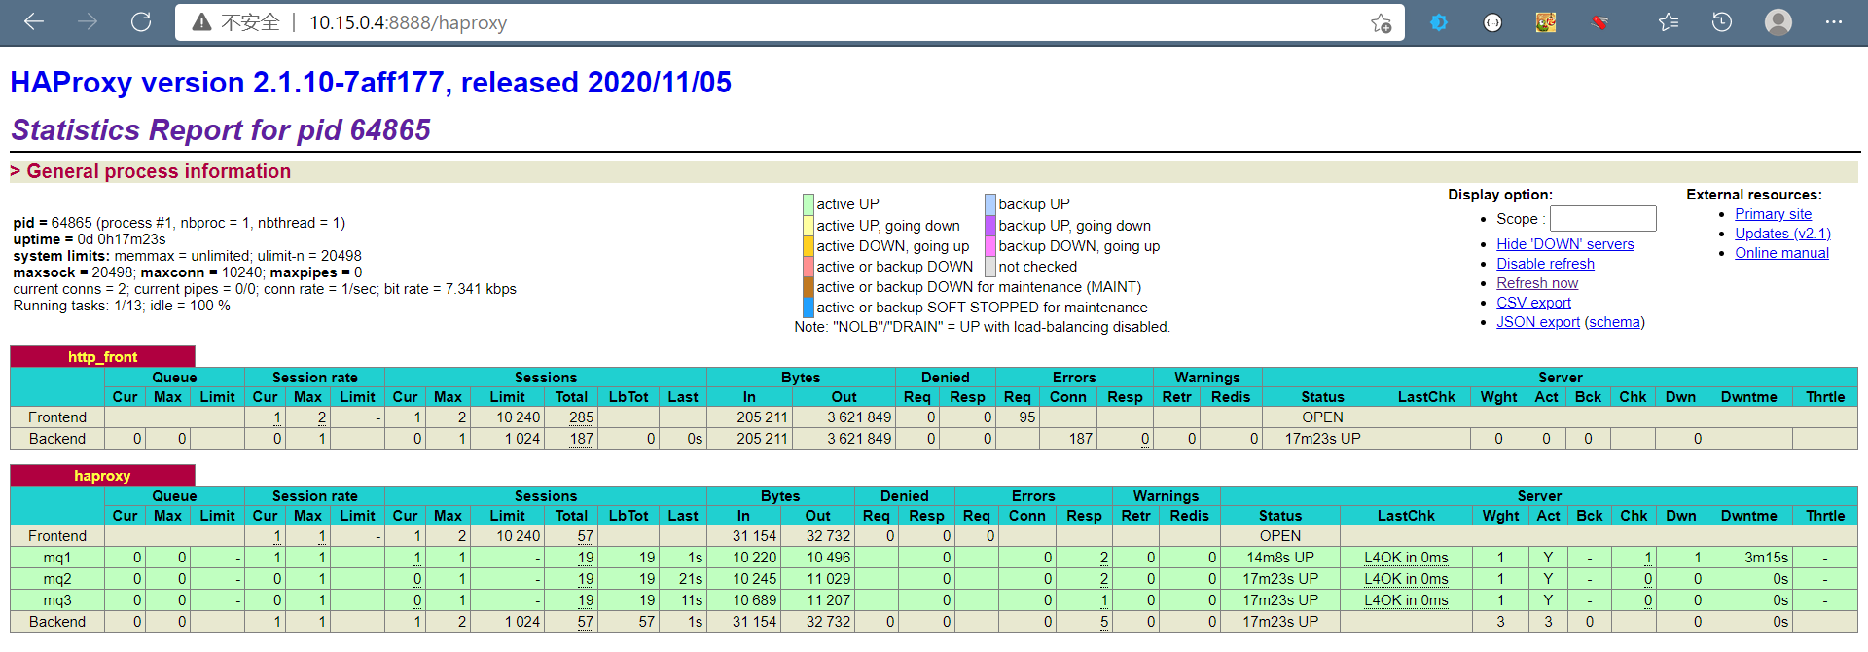Click mq1 downtime value 3m15s
The height and width of the screenshot is (652, 1868).
[x=1766, y=558]
